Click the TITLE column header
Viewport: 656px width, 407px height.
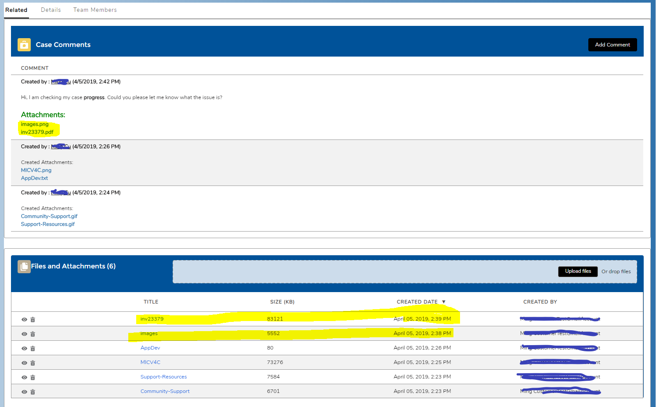click(151, 302)
